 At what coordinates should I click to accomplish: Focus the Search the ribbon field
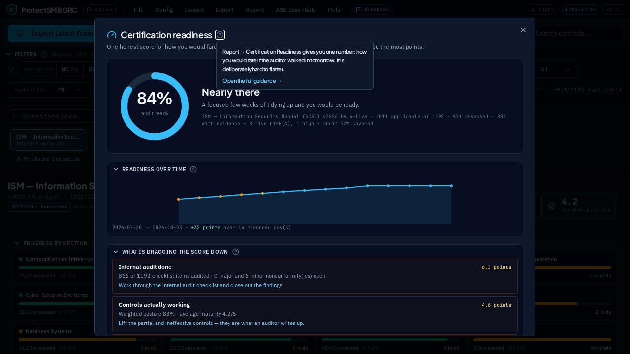(52, 116)
